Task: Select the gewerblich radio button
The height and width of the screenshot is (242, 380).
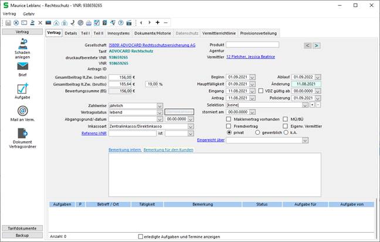Action: click(x=259, y=132)
